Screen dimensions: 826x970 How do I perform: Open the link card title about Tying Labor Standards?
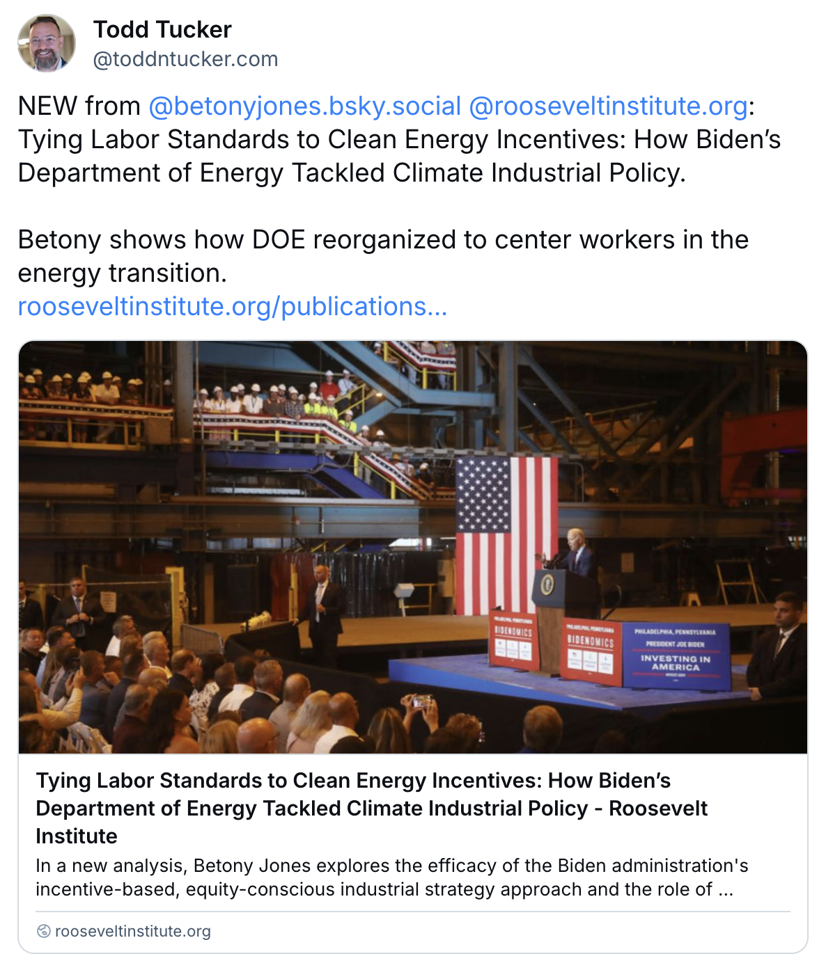[x=371, y=808]
